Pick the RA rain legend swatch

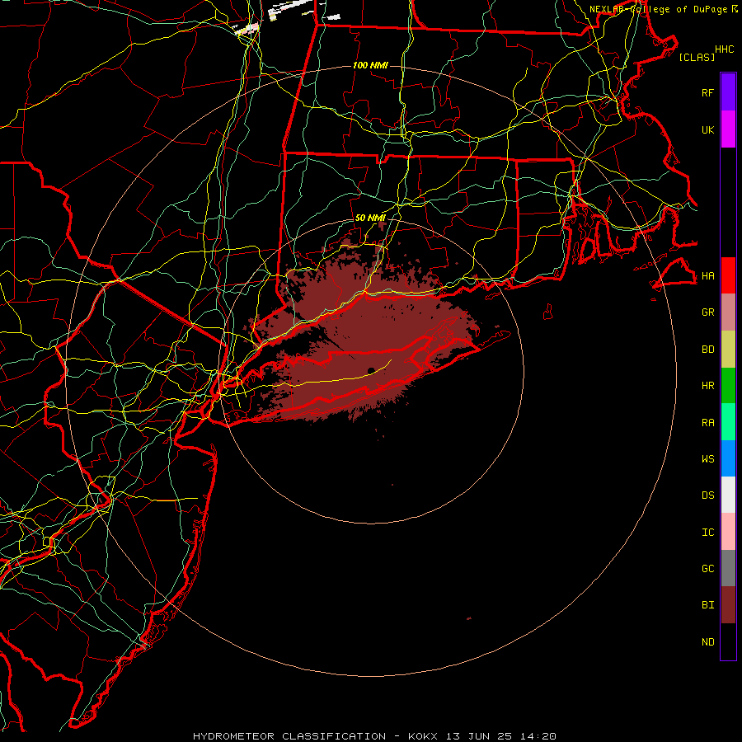[x=728, y=422]
